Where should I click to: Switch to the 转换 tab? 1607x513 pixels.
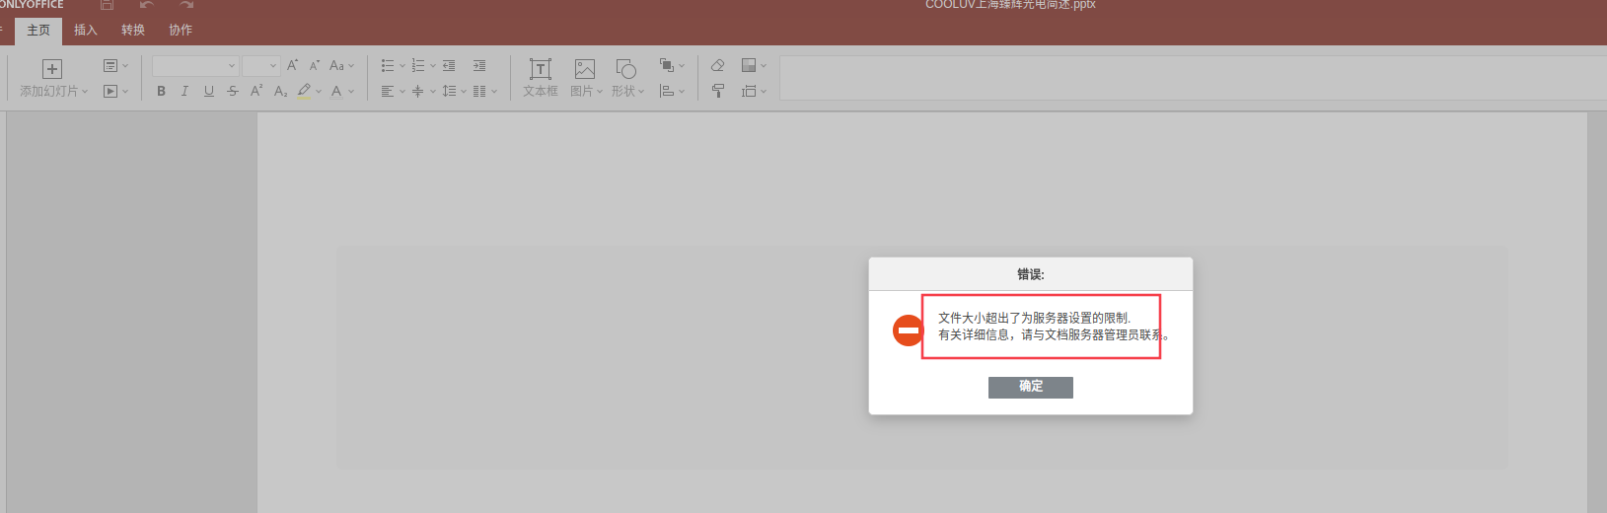tap(133, 31)
